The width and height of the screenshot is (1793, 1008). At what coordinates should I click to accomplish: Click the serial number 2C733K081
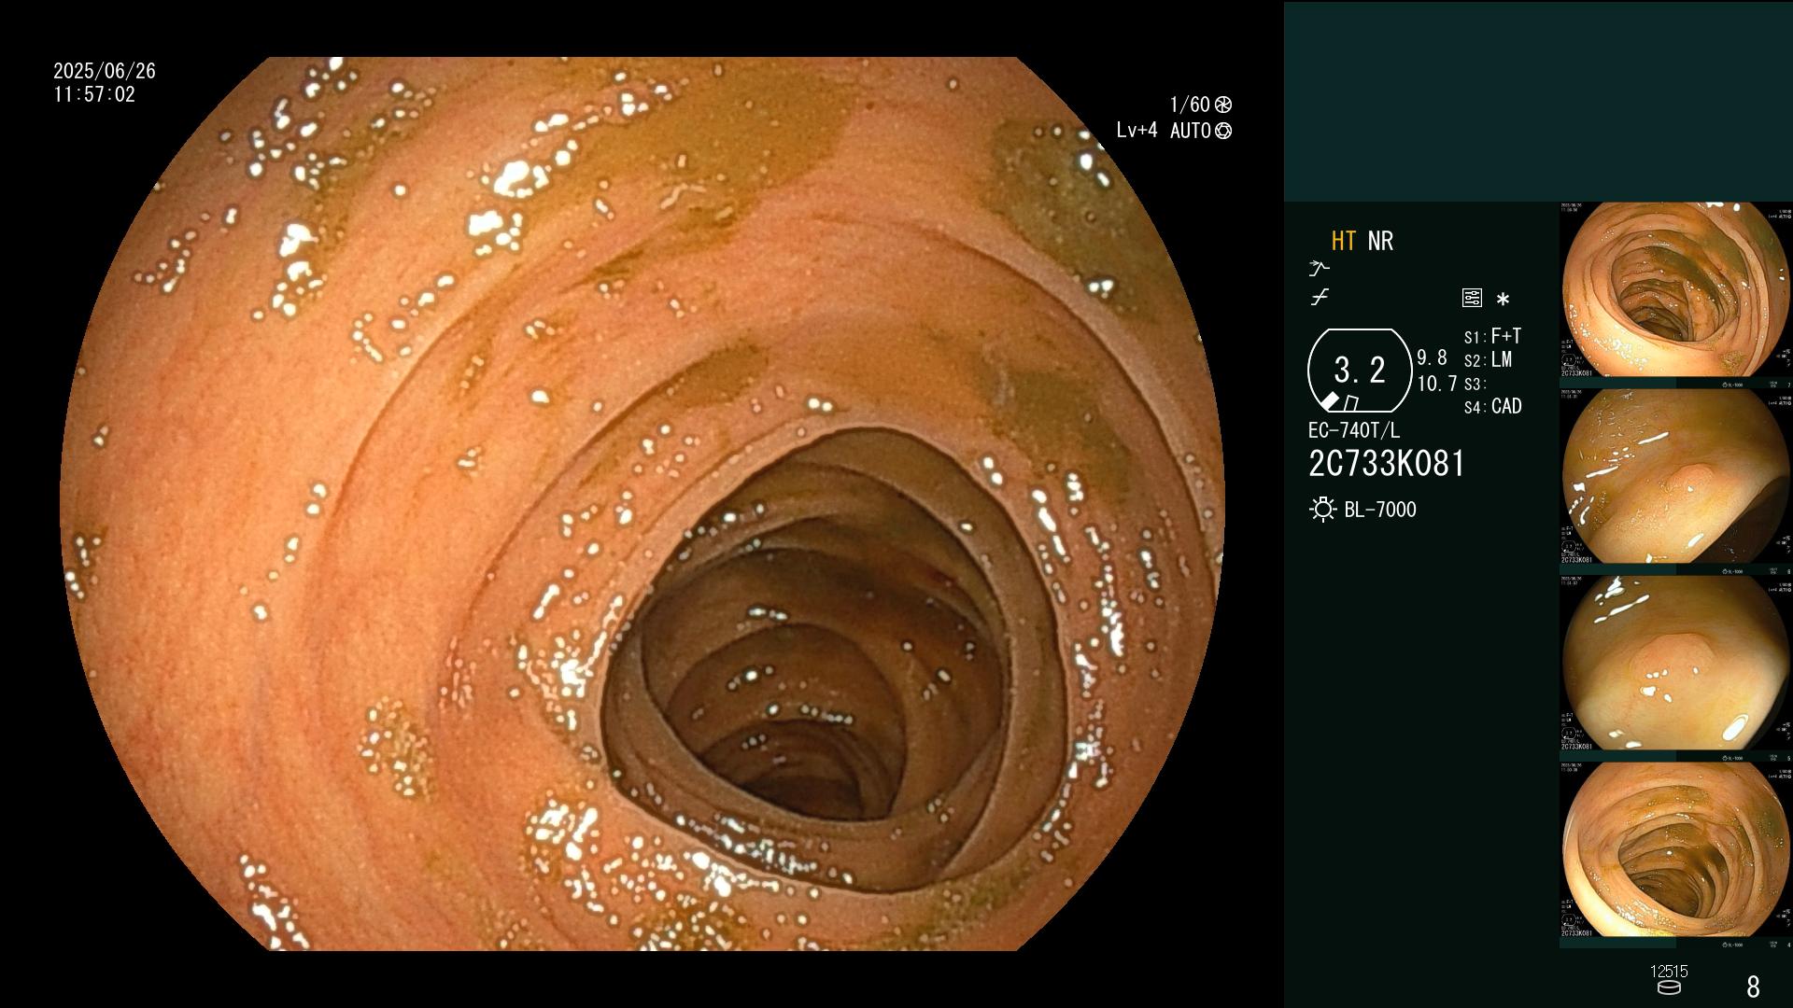[x=1387, y=464]
